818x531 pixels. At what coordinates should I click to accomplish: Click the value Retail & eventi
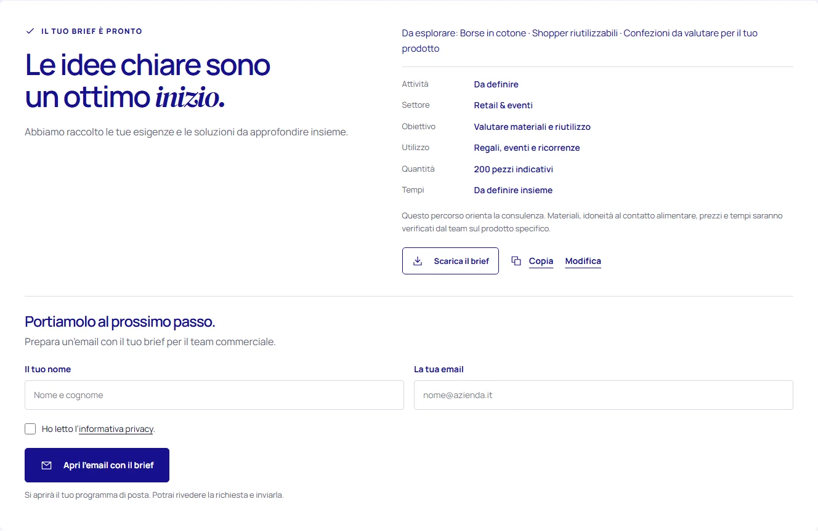(x=503, y=105)
